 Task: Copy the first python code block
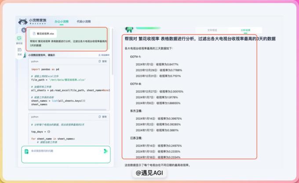point(102,61)
